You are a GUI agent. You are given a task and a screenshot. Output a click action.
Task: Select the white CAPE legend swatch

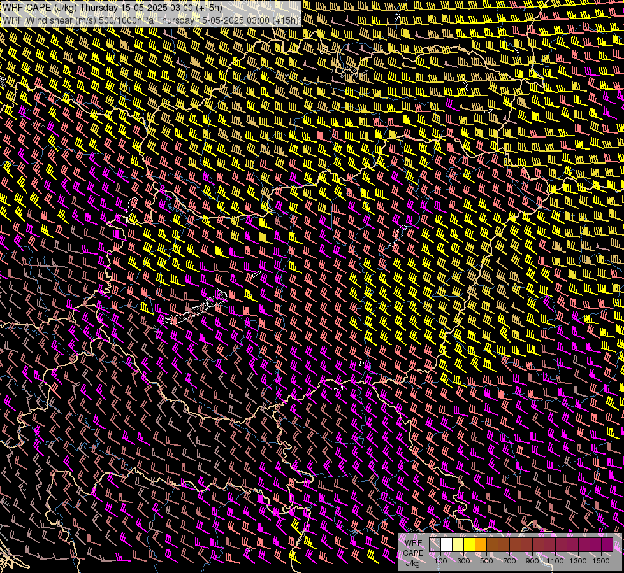[x=446, y=545]
